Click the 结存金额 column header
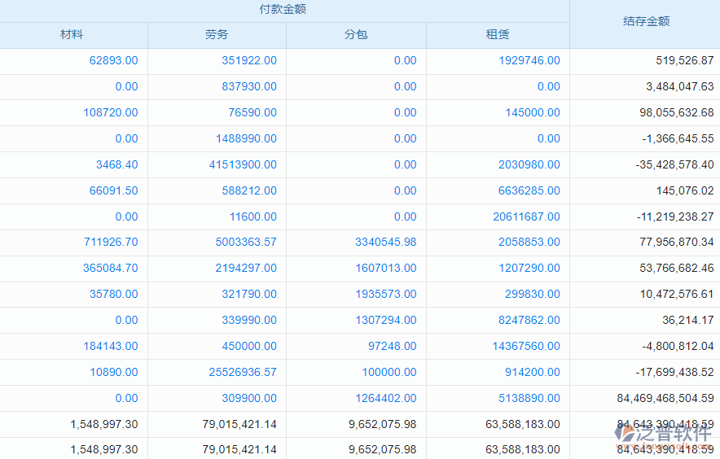 [645, 22]
